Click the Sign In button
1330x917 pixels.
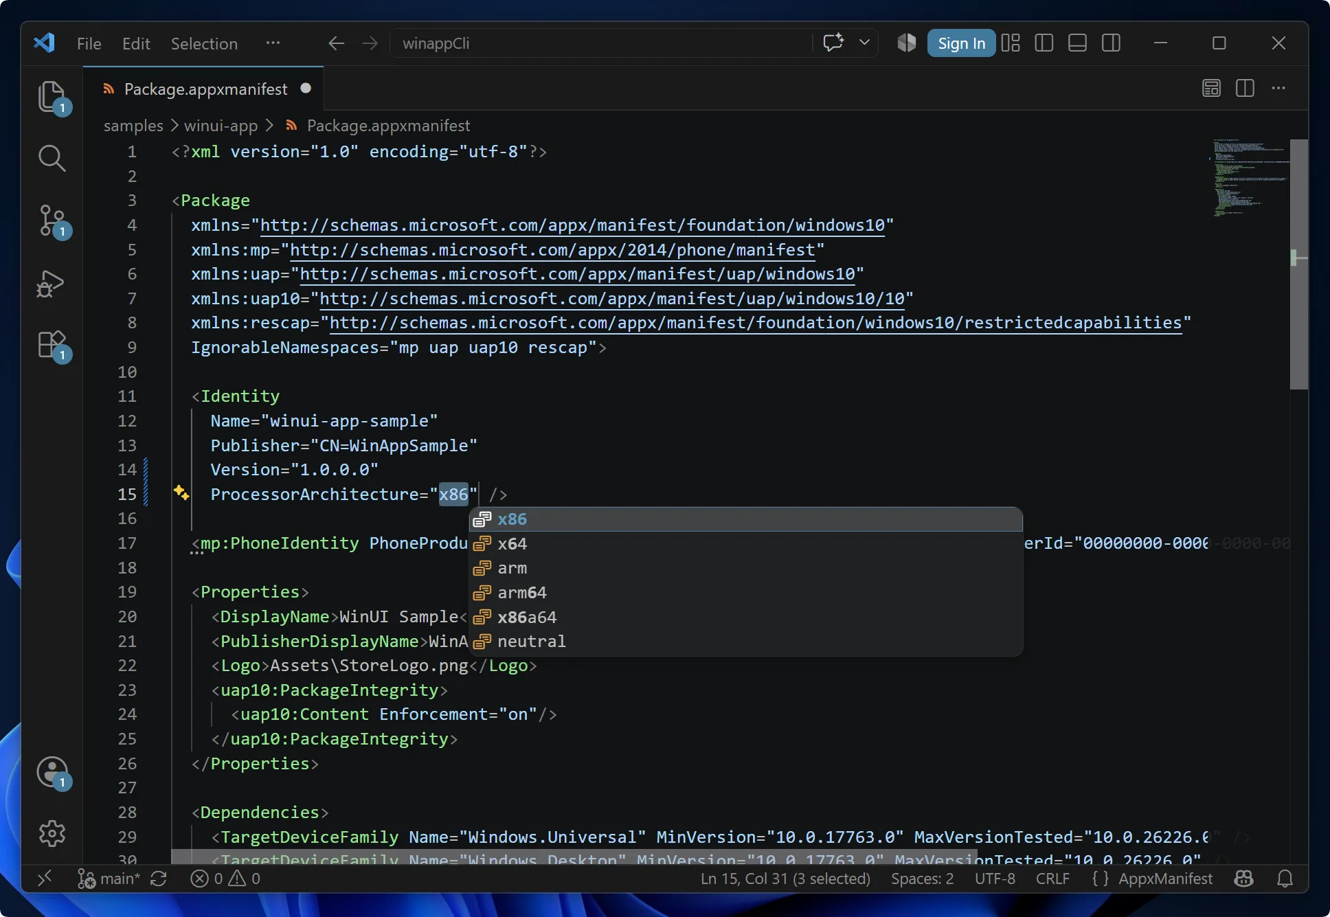[961, 43]
